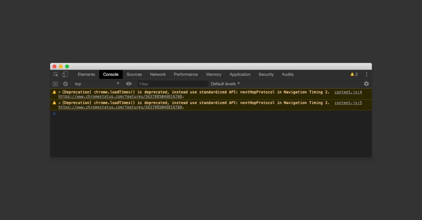This screenshot has height=220, width=422.
Task: Open the console sidebar icon
Action: pos(55,84)
